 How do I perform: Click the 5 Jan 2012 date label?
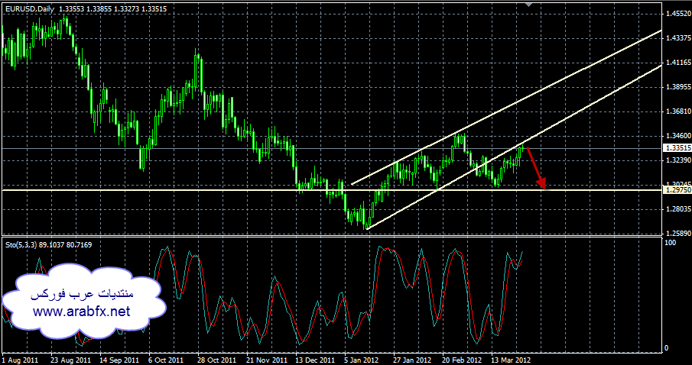[x=362, y=359]
